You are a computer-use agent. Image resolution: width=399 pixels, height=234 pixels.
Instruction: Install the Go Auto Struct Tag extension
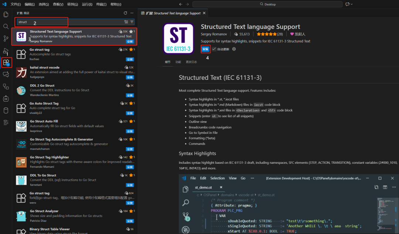130,113
